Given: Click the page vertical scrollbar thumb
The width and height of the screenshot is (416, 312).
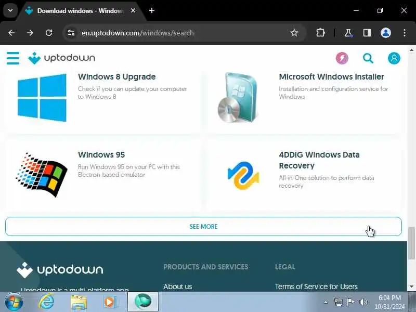Looking at the screenshot, I should click(411, 243).
